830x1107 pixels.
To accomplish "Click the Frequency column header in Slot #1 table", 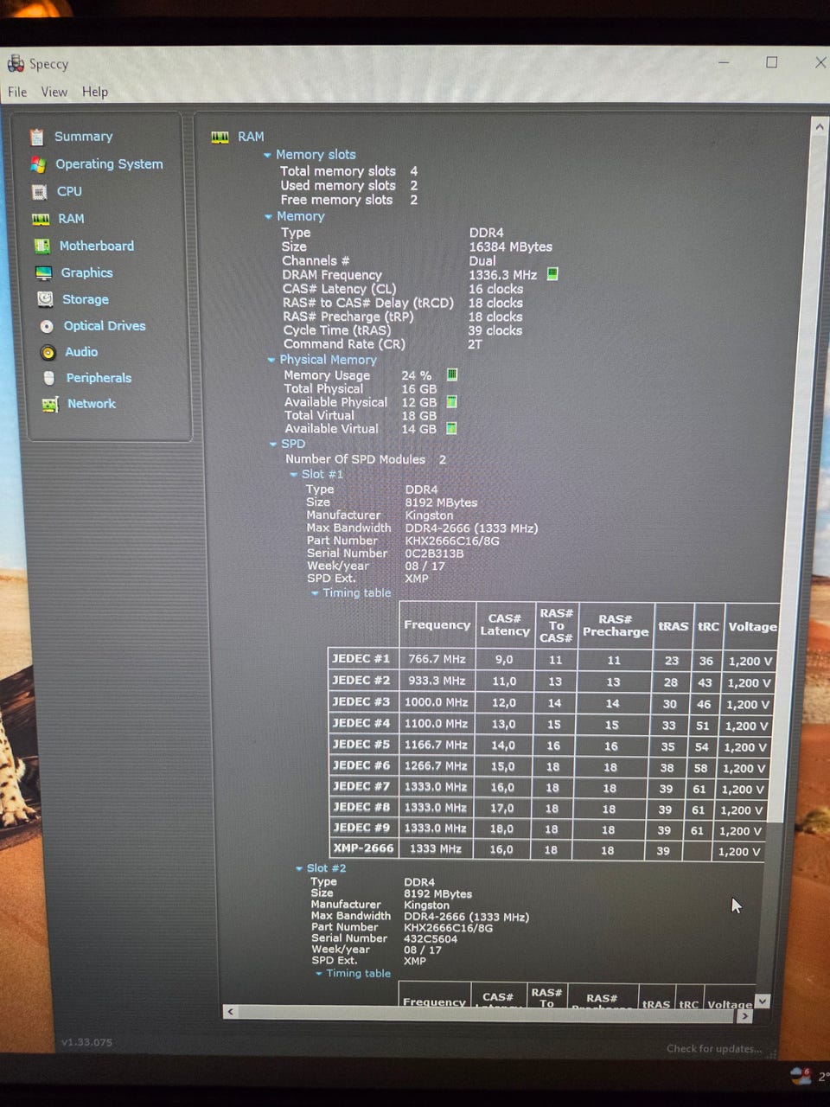I will point(437,625).
